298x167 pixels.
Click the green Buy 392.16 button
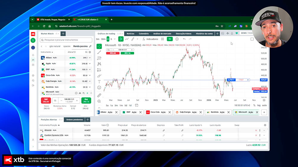pyautogui.click(x=86, y=101)
